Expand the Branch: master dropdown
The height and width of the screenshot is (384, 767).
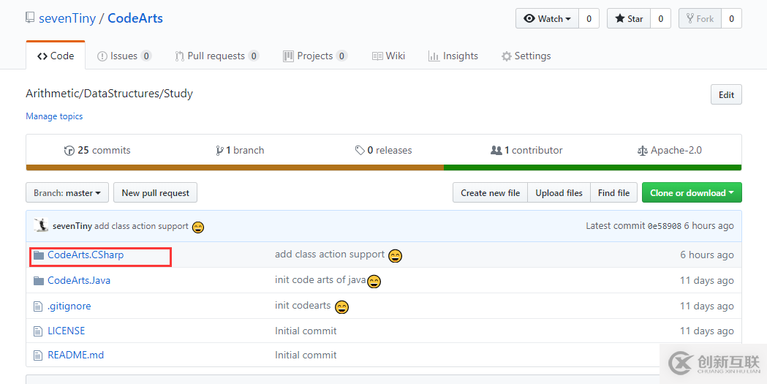tap(67, 193)
